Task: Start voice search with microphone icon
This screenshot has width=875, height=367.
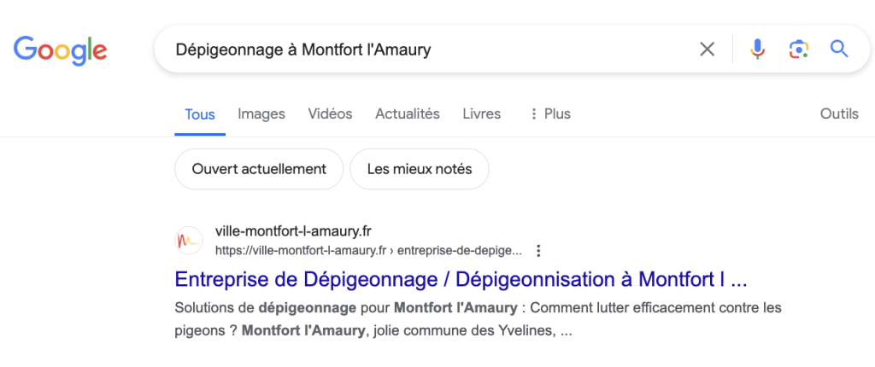Action: pos(757,50)
